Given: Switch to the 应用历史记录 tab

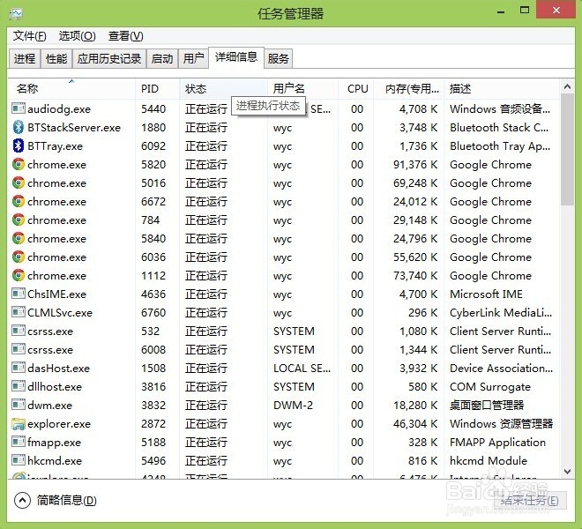Looking at the screenshot, I should tap(109, 59).
